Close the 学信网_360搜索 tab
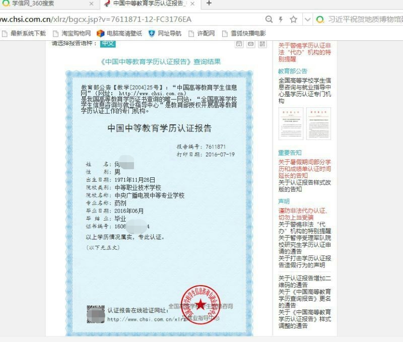 coord(91,4)
